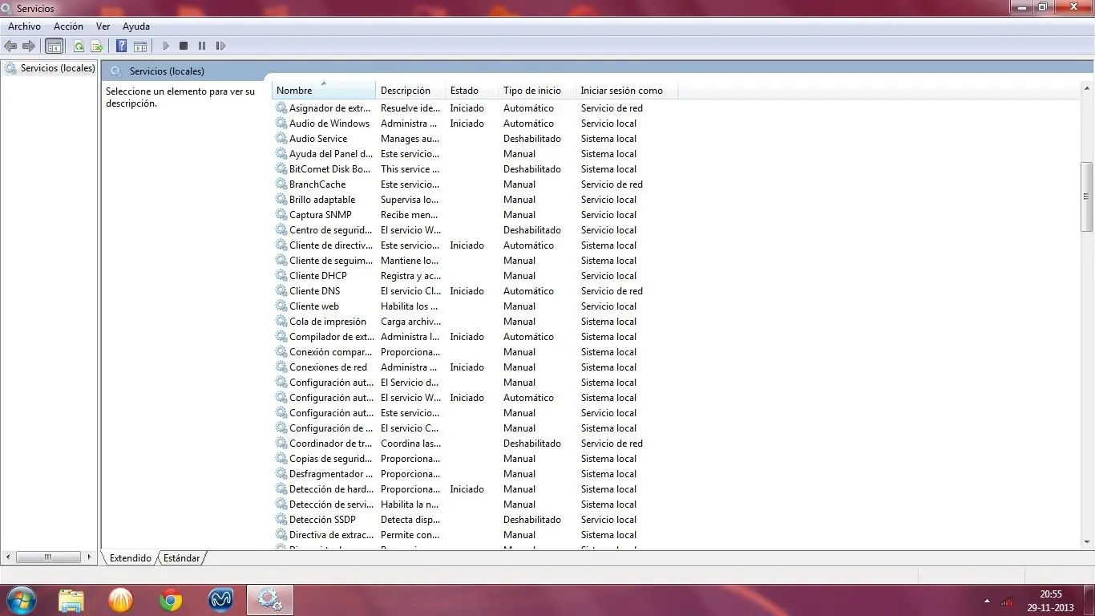Select the Conexiones de red service

pyautogui.click(x=329, y=367)
